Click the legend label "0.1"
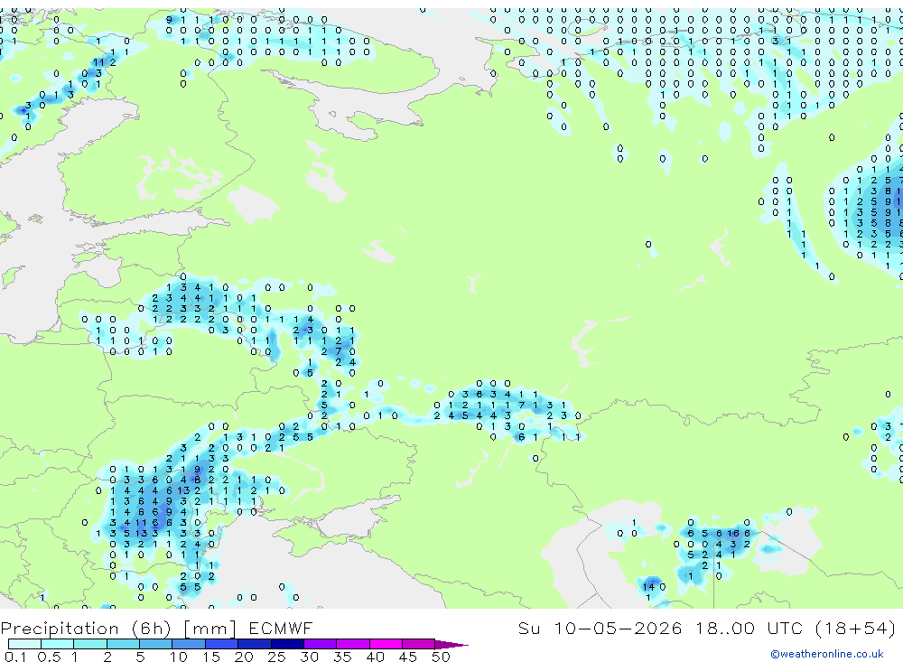The width and height of the screenshot is (903, 662). pyautogui.click(x=15, y=657)
